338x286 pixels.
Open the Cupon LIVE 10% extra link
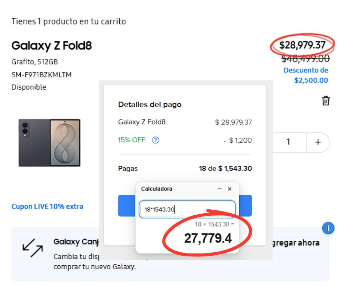[47, 206]
